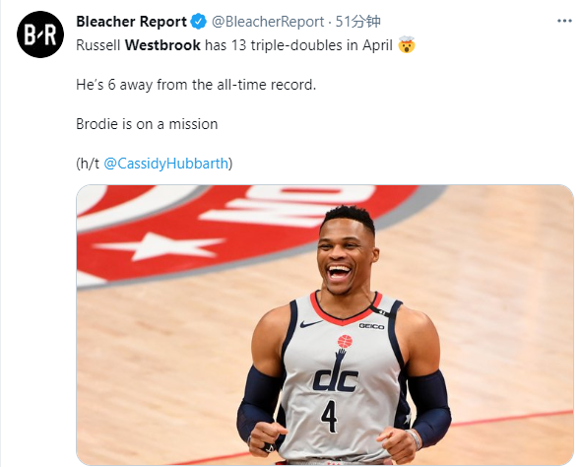This screenshot has width=580, height=467.
Task: Open the three-dot more options menu
Action: tap(564, 21)
